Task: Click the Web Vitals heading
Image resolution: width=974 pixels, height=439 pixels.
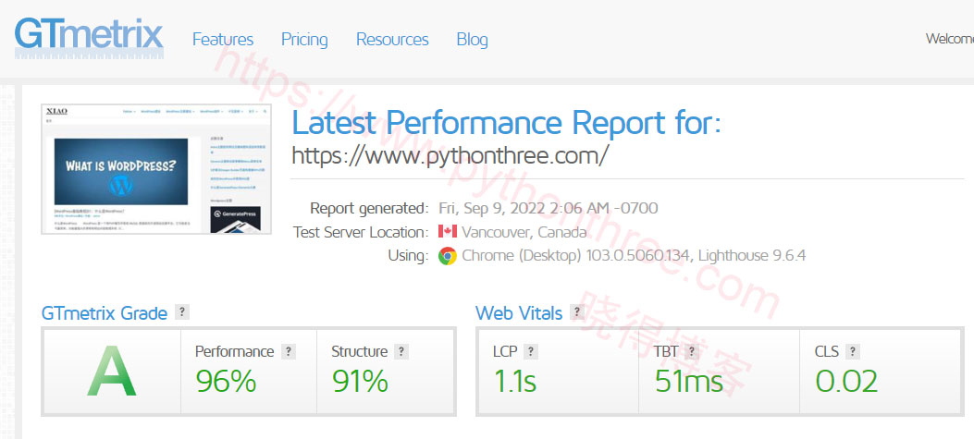Action: click(519, 313)
